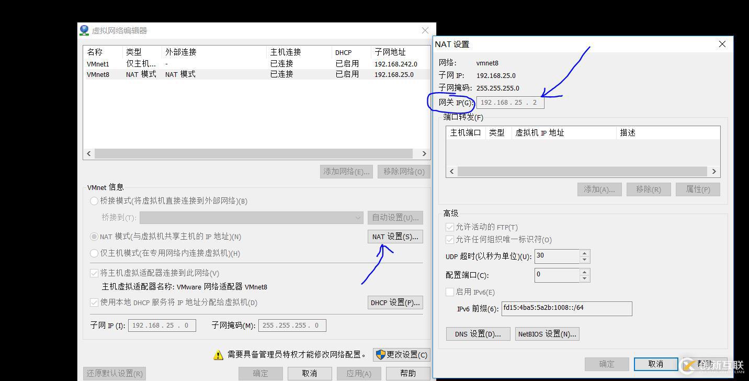Click the 网关 IP(G) input field
Screen dimensions: 749x381
[x=510, y=103]
